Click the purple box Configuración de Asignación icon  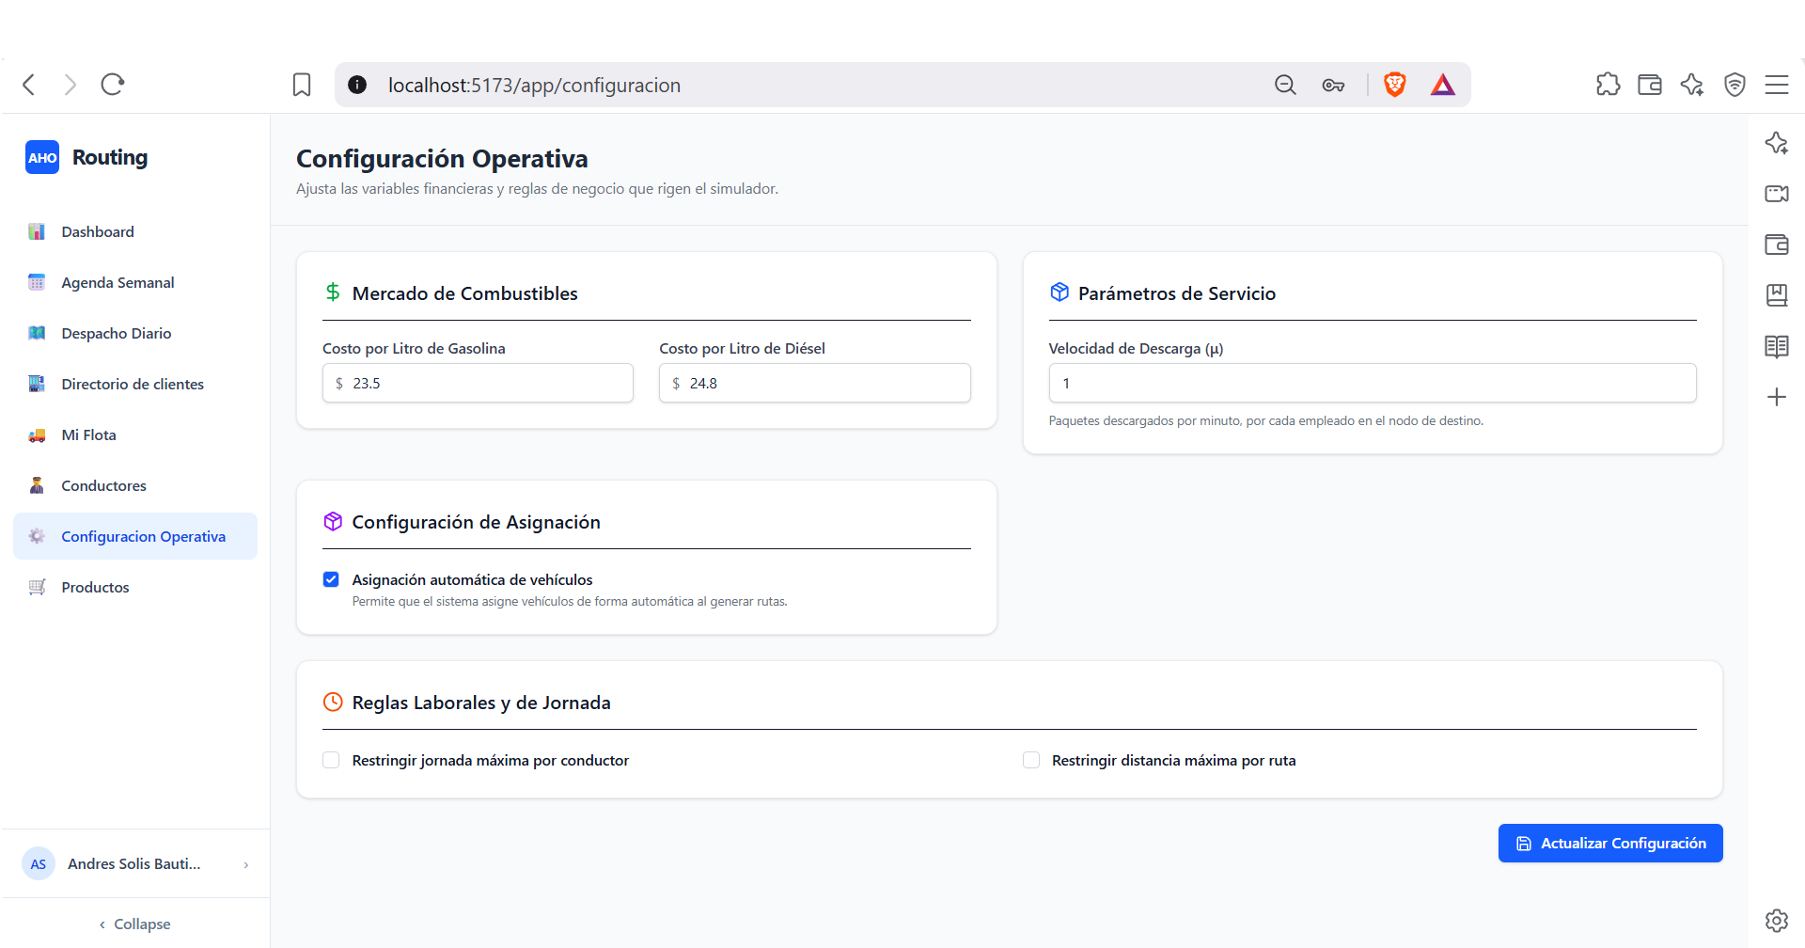tap(333, 521)
